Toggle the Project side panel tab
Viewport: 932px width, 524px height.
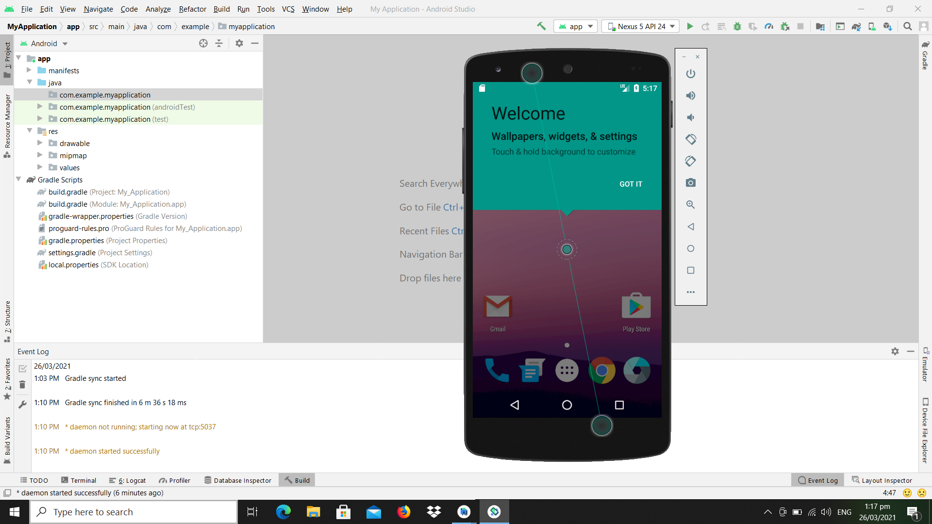click(x=7, y=60)
